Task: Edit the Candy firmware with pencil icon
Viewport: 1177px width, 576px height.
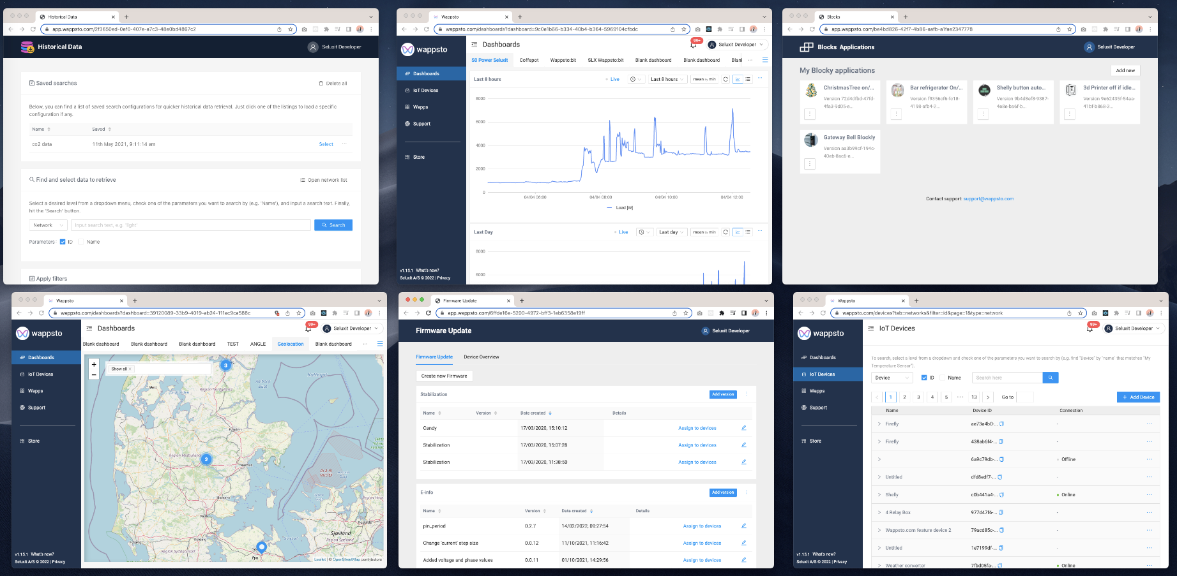Action: pyautogui.click(x=743, y=428)
